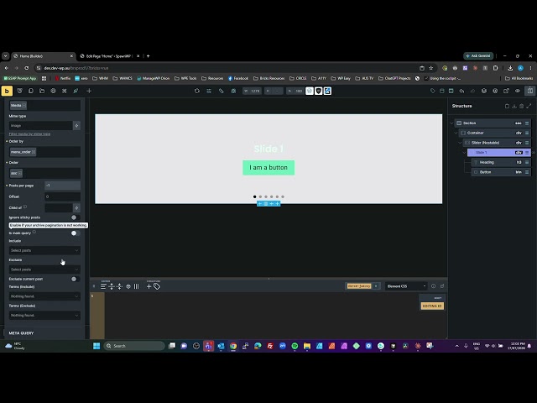This screenshot has height=403, width=537.
Task: Open the Terms (Include) dropdown
Action: click(x=44, y=296)
